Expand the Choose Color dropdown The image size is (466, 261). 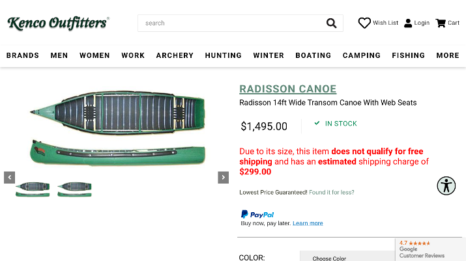(347, 257)
